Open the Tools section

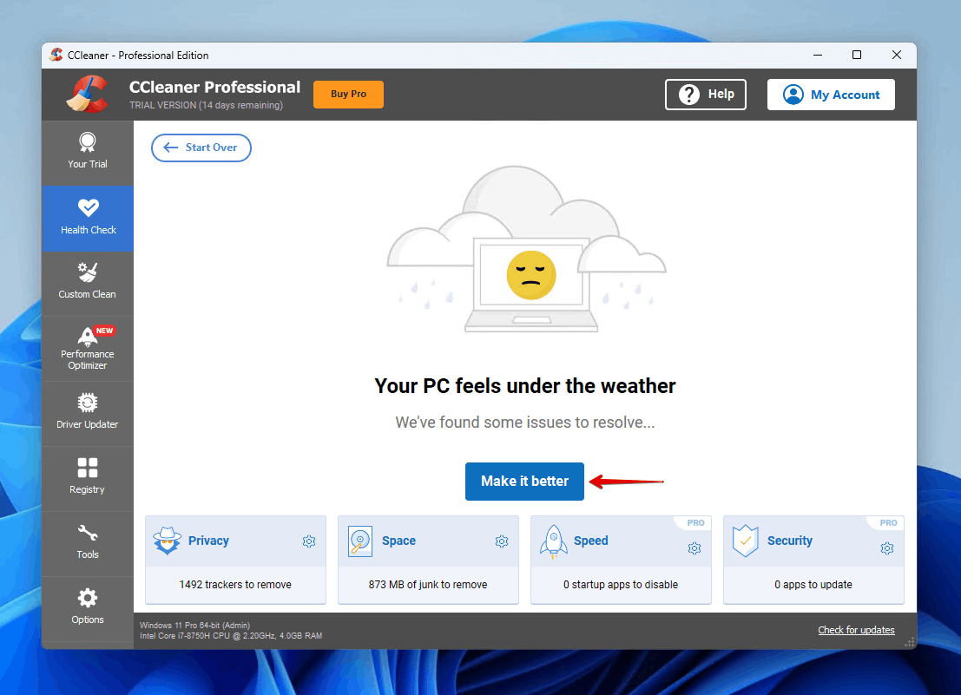tap(88, 544)
